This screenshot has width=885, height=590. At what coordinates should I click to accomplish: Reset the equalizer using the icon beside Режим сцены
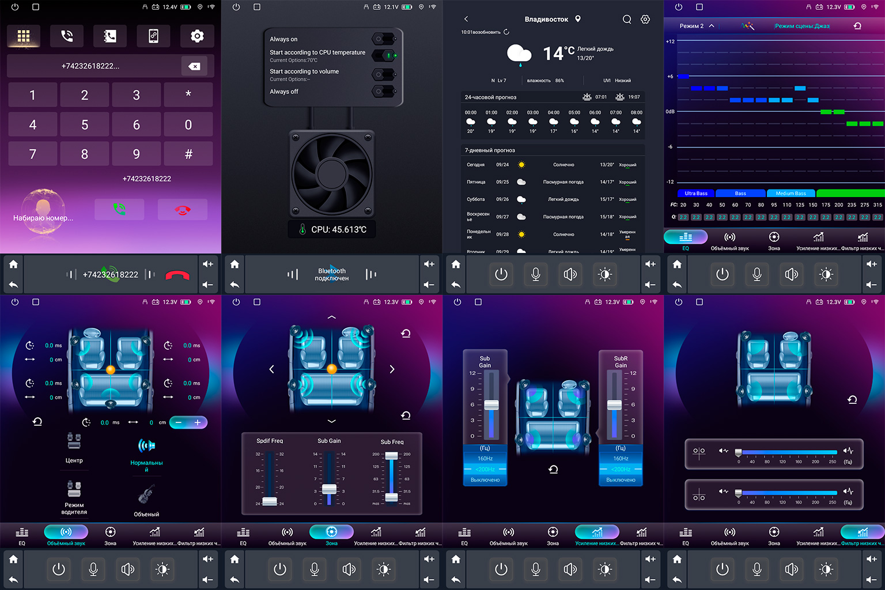click(857, 26)
